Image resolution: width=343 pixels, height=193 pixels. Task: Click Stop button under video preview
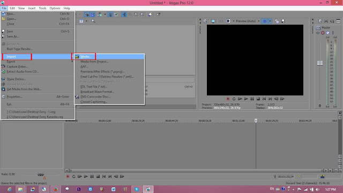coord(258,99)
